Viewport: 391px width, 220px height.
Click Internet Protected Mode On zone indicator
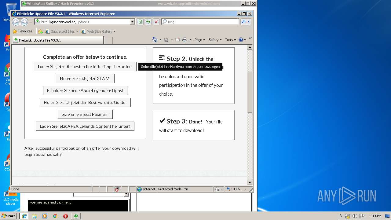coord(174,189)
